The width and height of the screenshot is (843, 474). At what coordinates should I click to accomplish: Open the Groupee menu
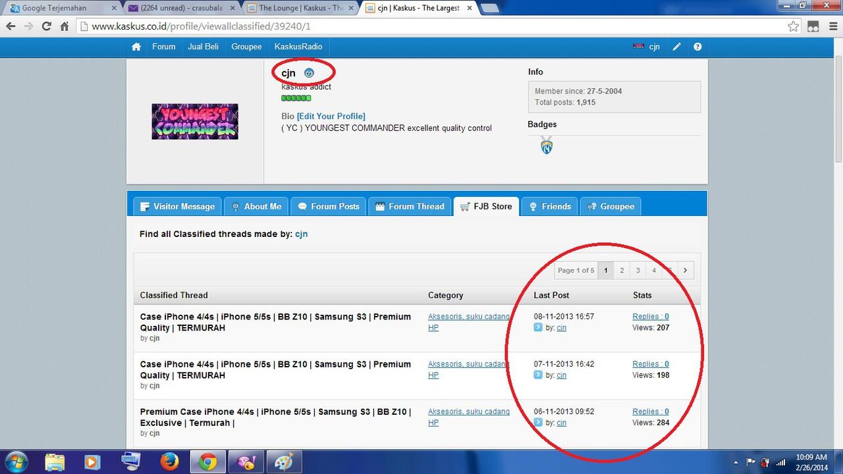(246, 47)
